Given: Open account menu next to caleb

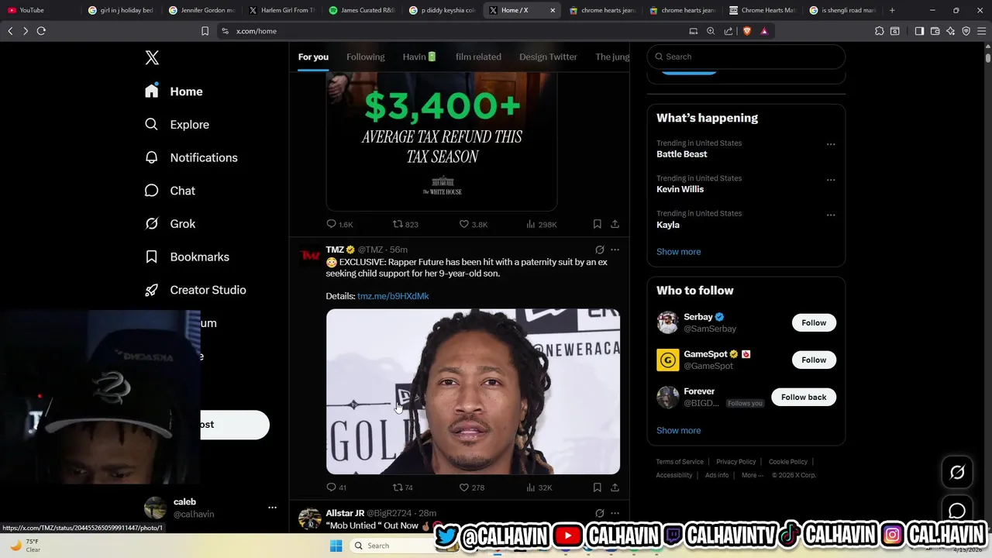Looking at the screenshot, I should point(272,508).
